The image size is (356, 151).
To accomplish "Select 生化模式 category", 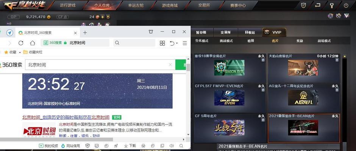I will tap(201, 41).
